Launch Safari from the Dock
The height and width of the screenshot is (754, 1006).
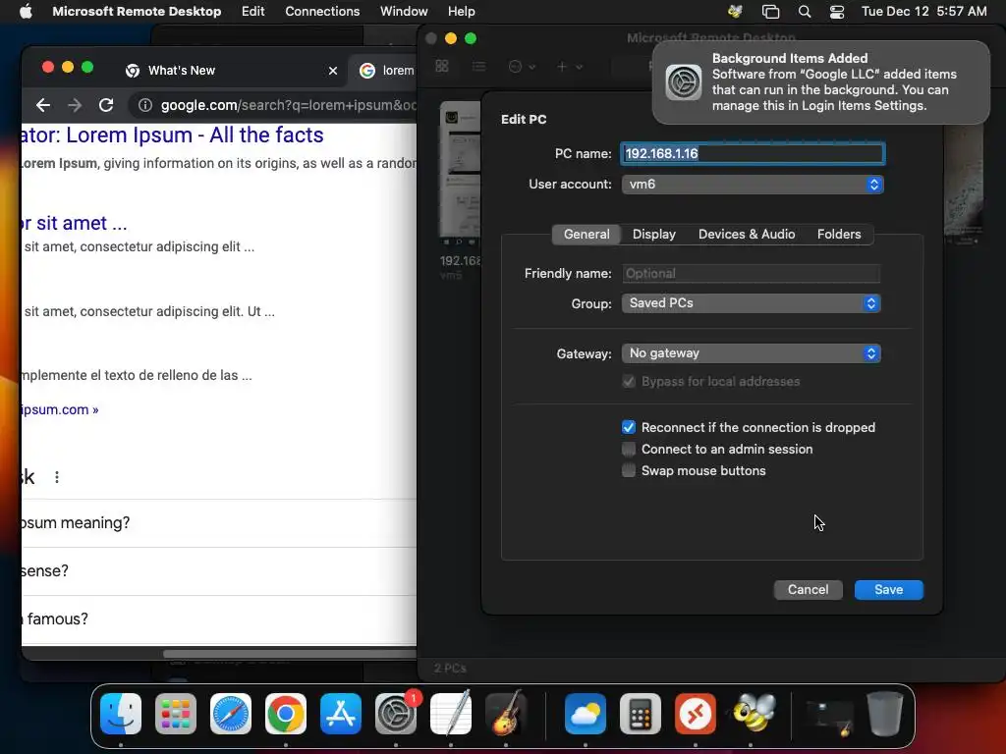tap(231, 714)
